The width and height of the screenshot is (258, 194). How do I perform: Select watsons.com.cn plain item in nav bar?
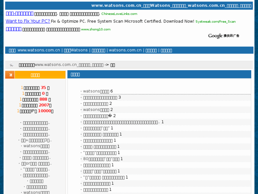(x=125, y=50)
